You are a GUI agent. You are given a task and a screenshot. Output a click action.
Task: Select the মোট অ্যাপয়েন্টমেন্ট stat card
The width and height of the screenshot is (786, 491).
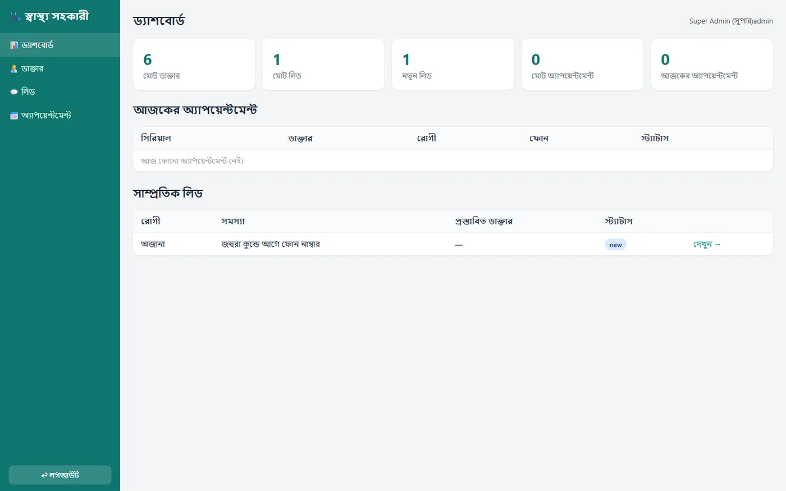tap(583, 65)
